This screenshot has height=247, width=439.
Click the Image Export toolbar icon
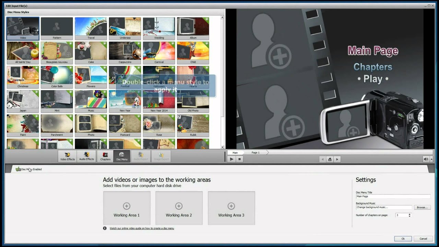pyautogui.click(x=161, y=156)
